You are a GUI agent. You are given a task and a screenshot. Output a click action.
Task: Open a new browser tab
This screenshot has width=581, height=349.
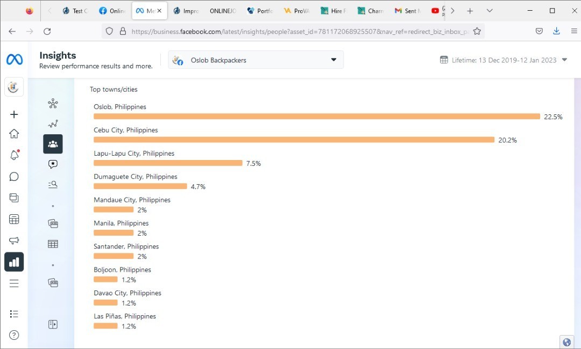[470, 11]
